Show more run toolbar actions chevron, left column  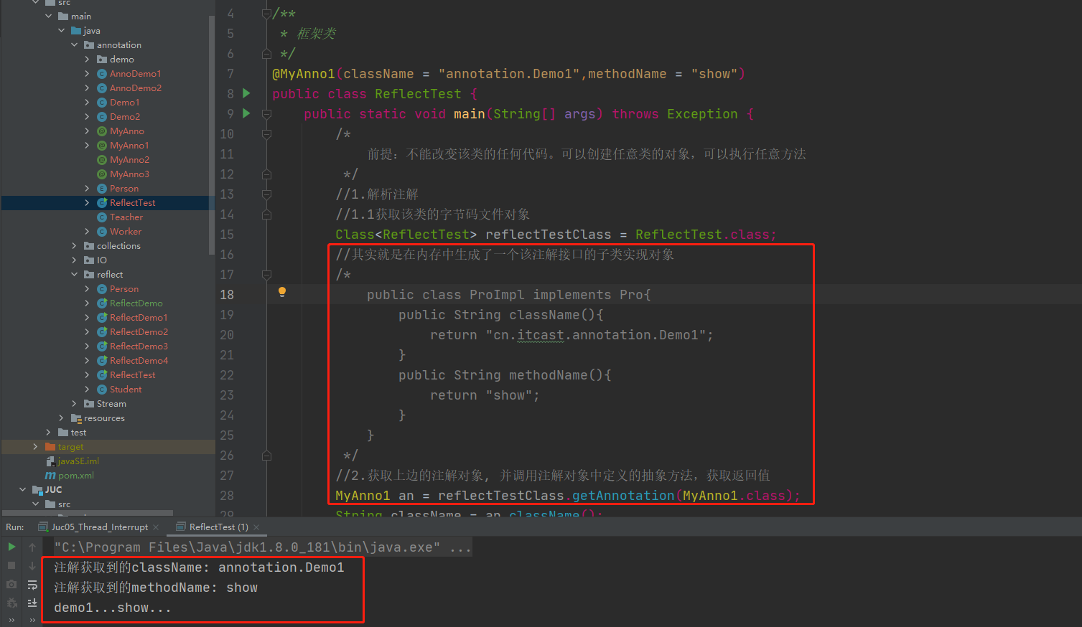[11, 620]
